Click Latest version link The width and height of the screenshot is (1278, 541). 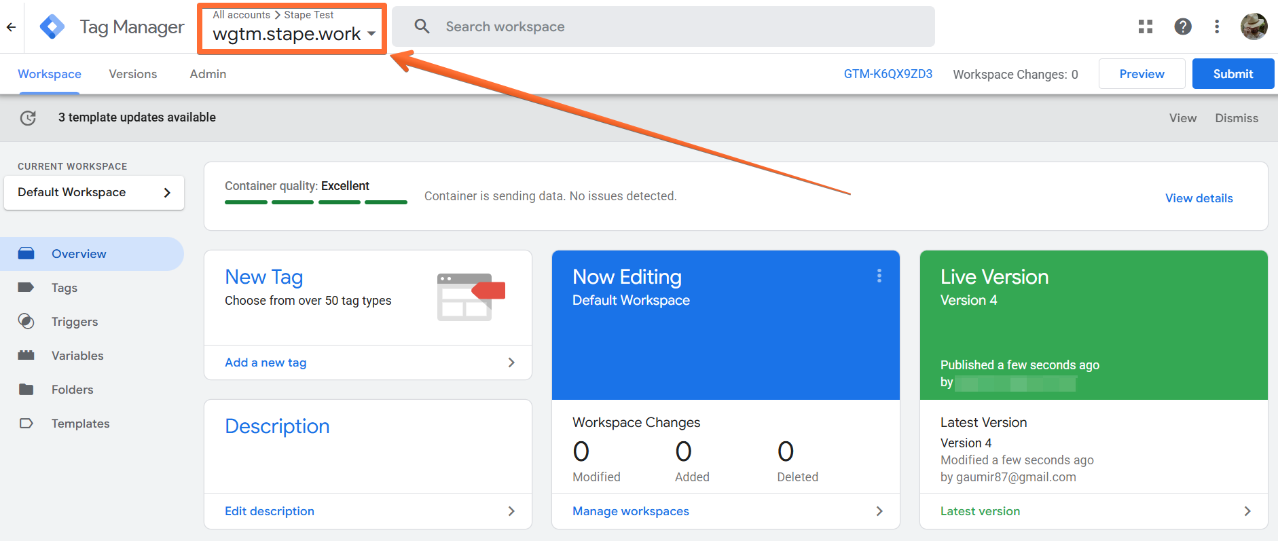point(980,511)
